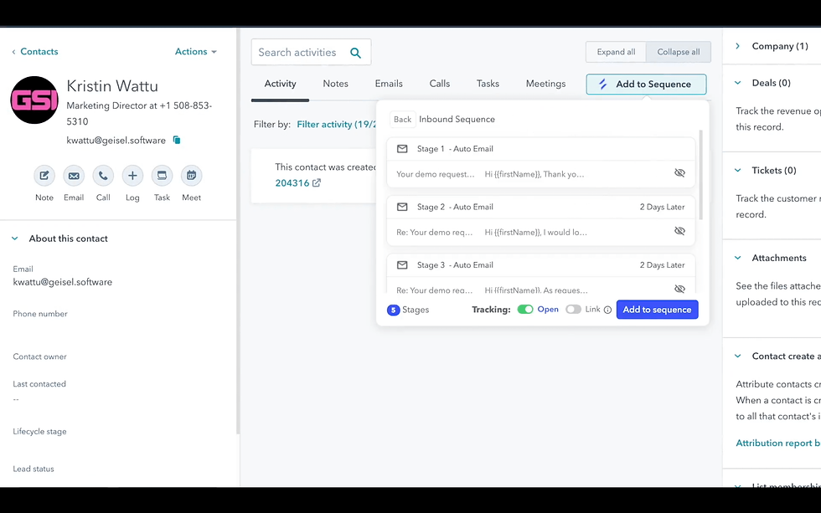Click the Add to Sequence header button
The height and width of the screenshot is (513, 821).
(x=646, y=85)
